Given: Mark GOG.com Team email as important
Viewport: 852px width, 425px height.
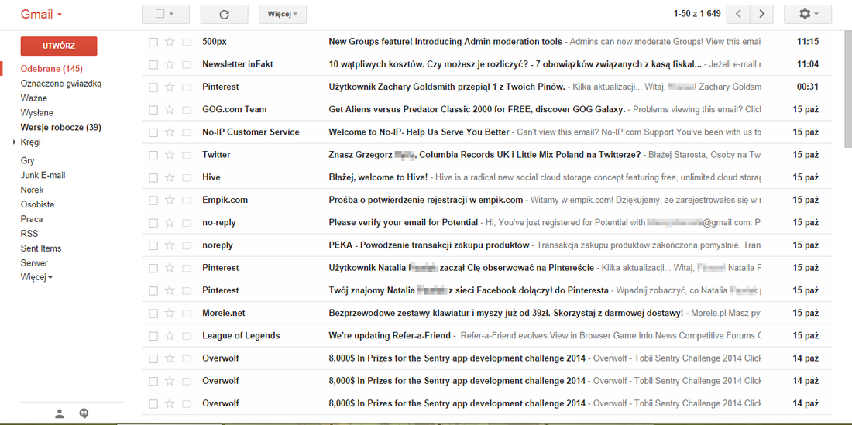Looking at the screenshot, I should [187, 110].
